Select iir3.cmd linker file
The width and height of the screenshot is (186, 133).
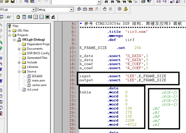(x=33, y=90)
